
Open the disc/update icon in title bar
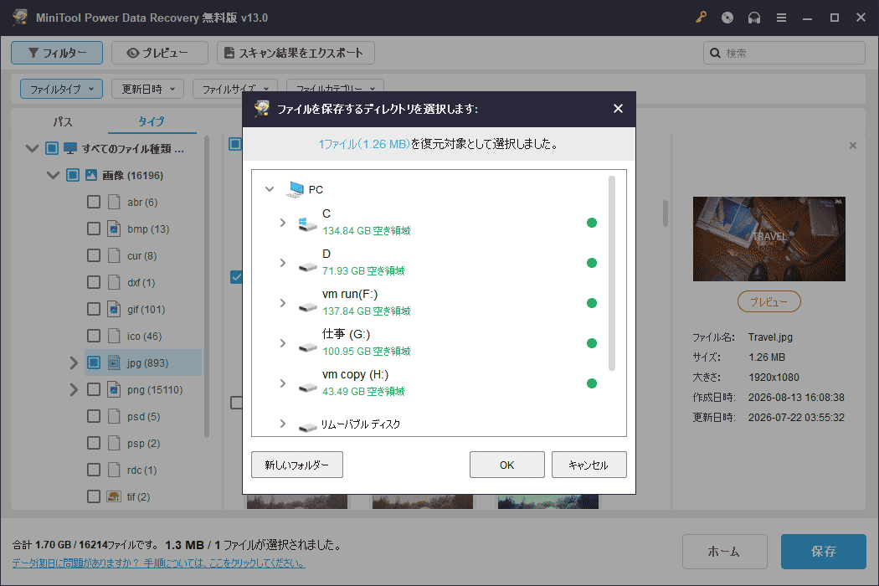[x=727, y=18]
